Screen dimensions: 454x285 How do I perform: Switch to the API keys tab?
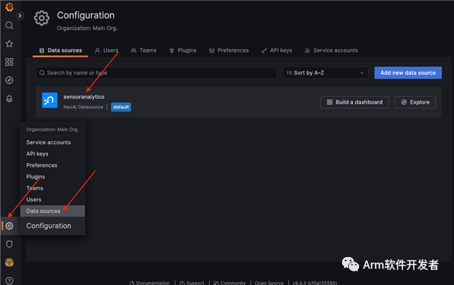[276, 50]
